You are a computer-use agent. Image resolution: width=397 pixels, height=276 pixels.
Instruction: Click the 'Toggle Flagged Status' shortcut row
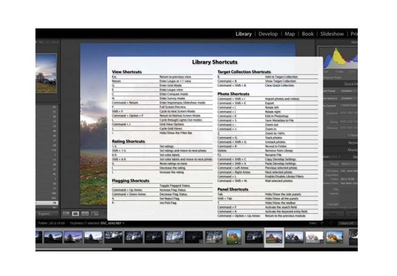point(162,186)
